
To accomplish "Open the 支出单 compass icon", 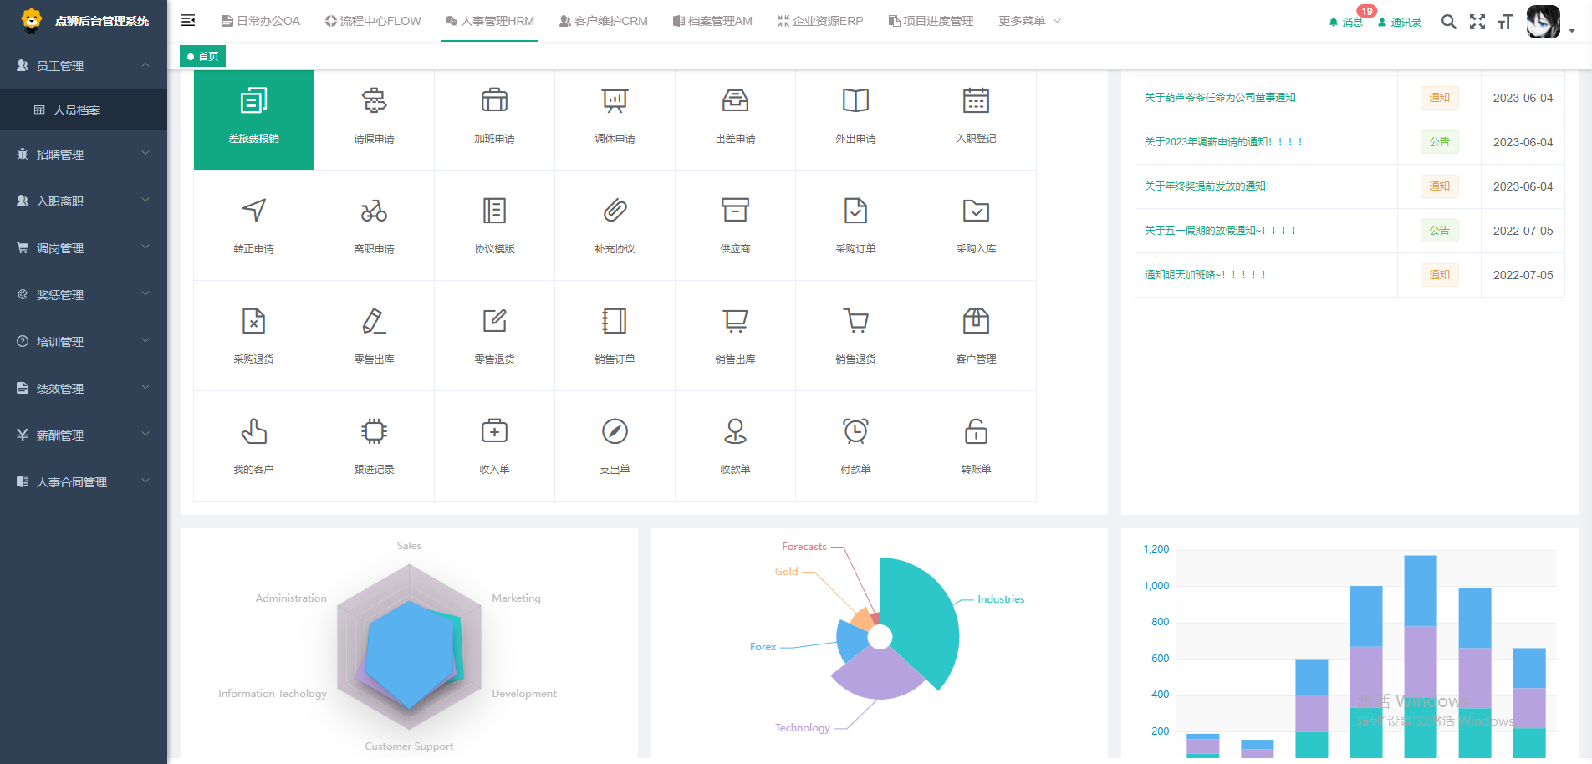I will [x=615, y=431].
